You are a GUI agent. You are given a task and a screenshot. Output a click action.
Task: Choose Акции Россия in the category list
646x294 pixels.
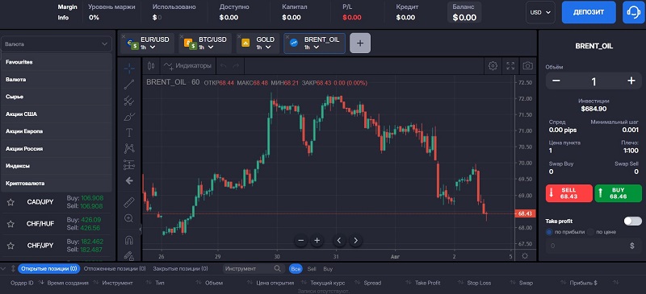click(56, 148)
